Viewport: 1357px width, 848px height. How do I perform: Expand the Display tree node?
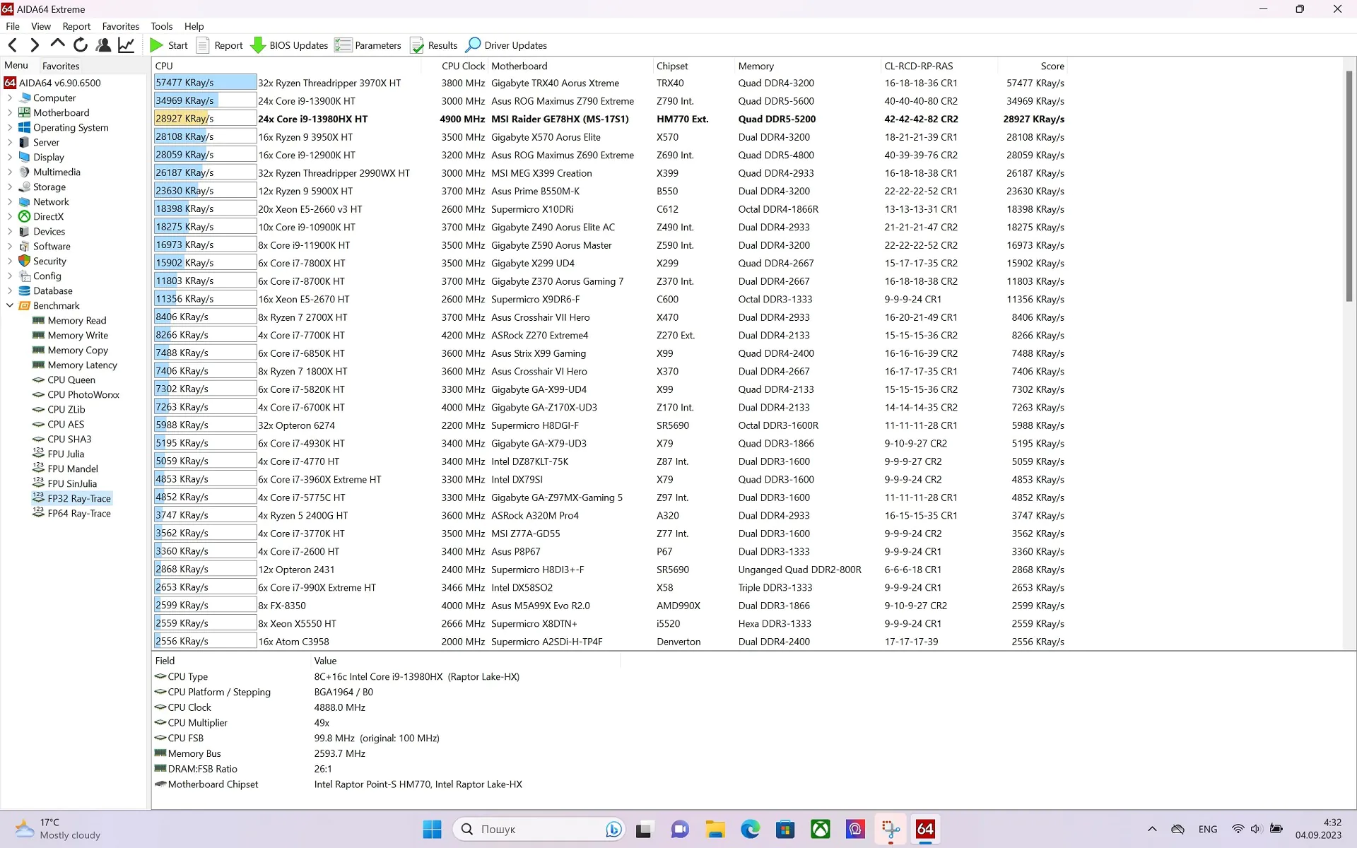pyautogui.click(x=10, y=157)
